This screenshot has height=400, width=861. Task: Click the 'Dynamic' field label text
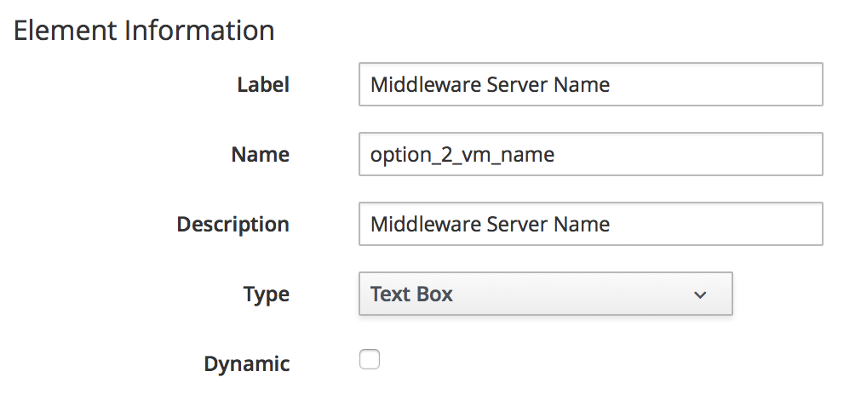point(246,364)
